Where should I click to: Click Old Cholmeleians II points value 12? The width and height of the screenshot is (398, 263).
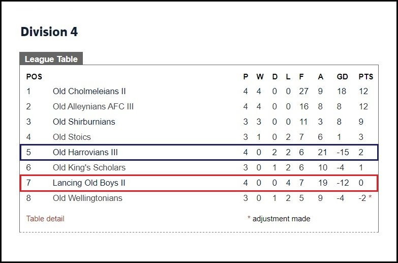(x=363, y=91)
